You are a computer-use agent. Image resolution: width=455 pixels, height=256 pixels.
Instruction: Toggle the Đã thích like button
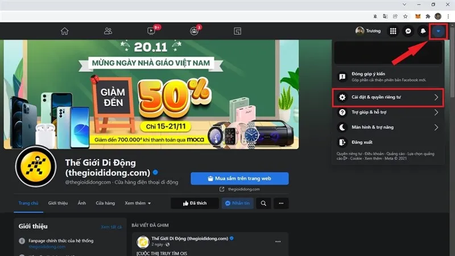pyautogui.click(x=195, y=203)
